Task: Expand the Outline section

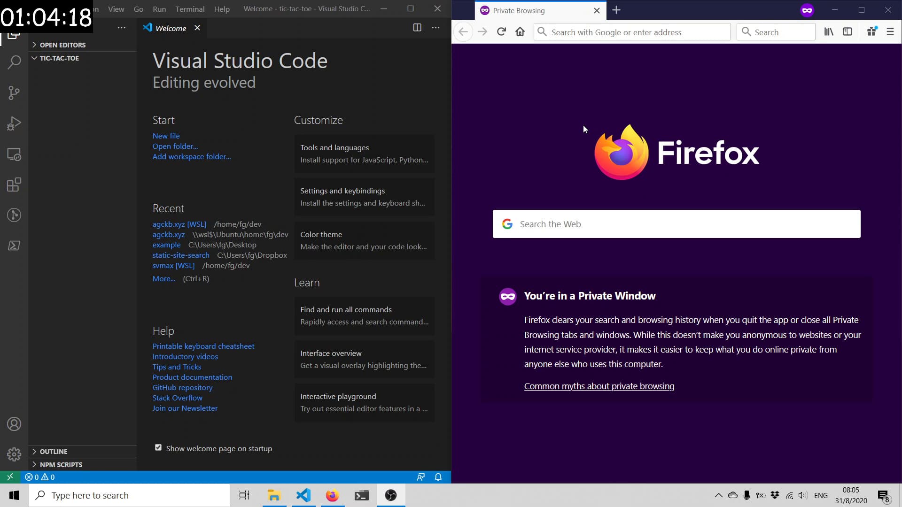Action: (x=83, y=452)
